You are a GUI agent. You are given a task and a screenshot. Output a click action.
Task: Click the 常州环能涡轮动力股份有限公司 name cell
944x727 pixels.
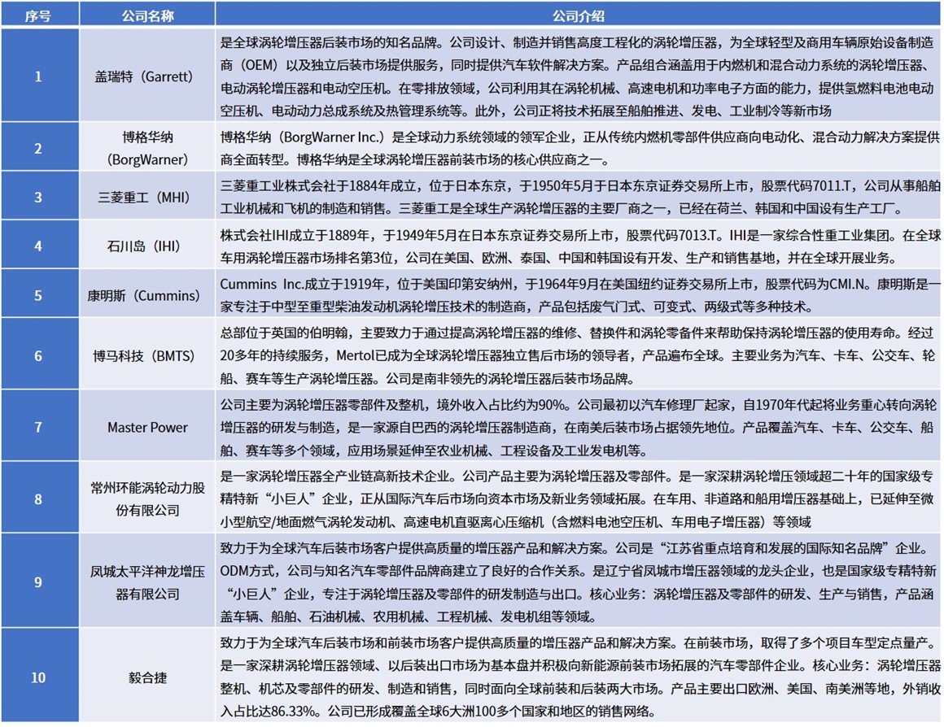(x=147, y=498)
